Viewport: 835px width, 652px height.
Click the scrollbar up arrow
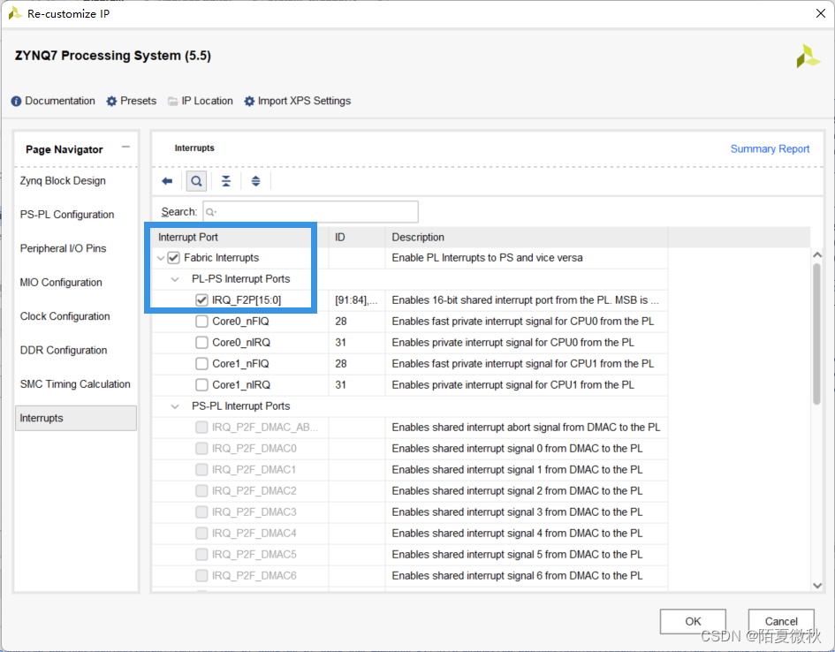pos(817,255)
